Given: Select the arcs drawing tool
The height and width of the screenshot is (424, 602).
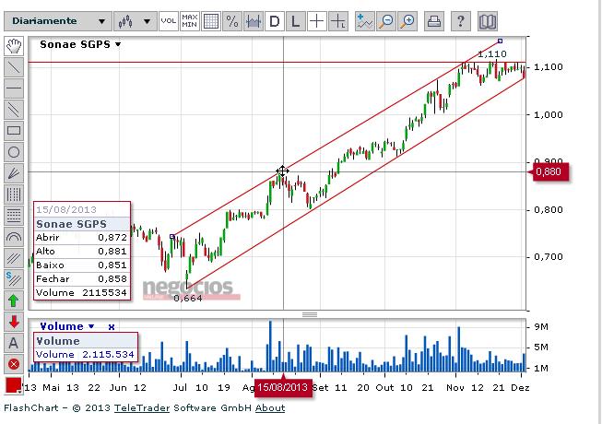Looking at the screenshot, I should [14, 237].
